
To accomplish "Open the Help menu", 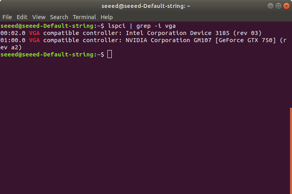I will (107, 17).
